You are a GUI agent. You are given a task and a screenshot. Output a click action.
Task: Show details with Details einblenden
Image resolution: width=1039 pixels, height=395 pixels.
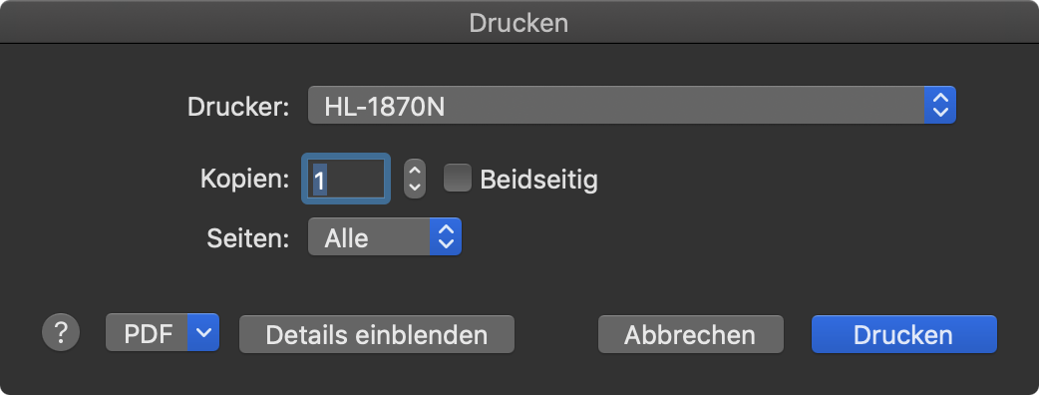pyautogui.click(x=376, y=334)
